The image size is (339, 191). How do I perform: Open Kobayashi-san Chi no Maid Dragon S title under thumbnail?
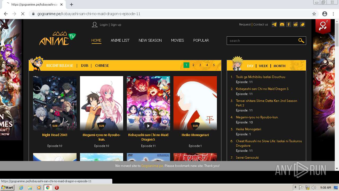[148, 137]
